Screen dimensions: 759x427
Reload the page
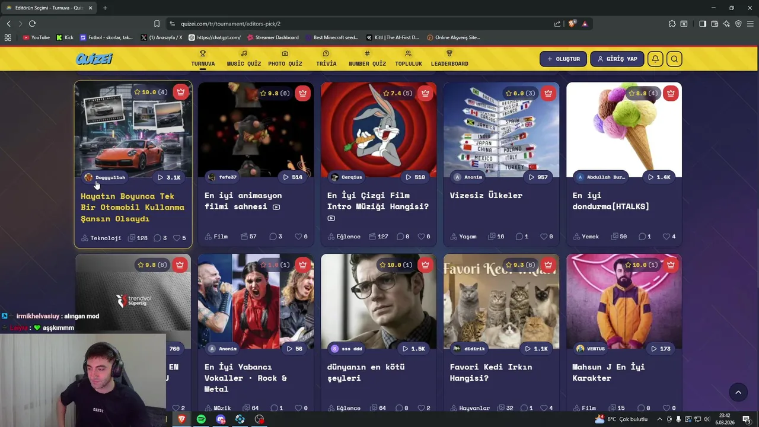[x=32, y=24]
